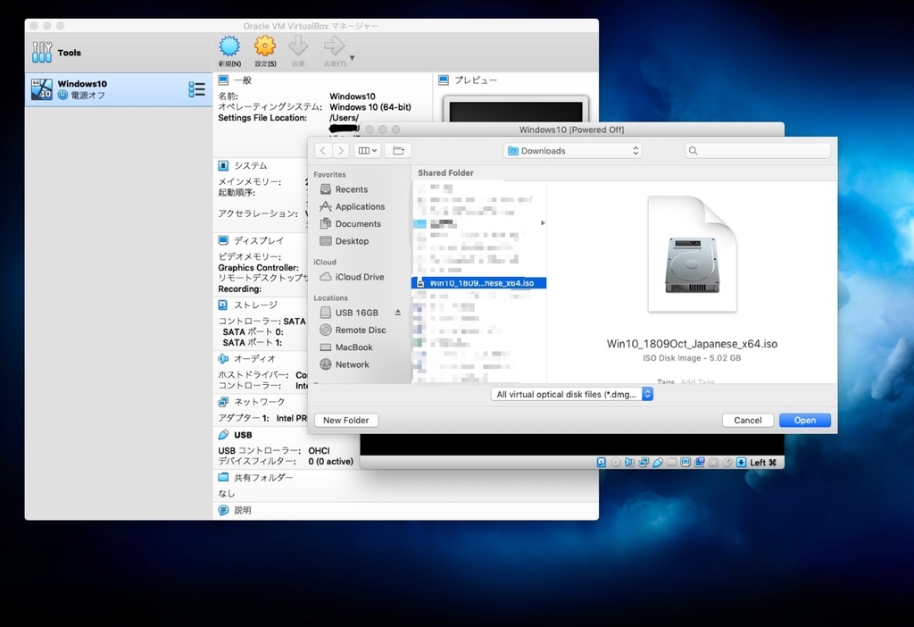Open the Start button's dropdown arrow
Image resolution: width=914 pixels, height=627 pixels.
tap(352, 58)
